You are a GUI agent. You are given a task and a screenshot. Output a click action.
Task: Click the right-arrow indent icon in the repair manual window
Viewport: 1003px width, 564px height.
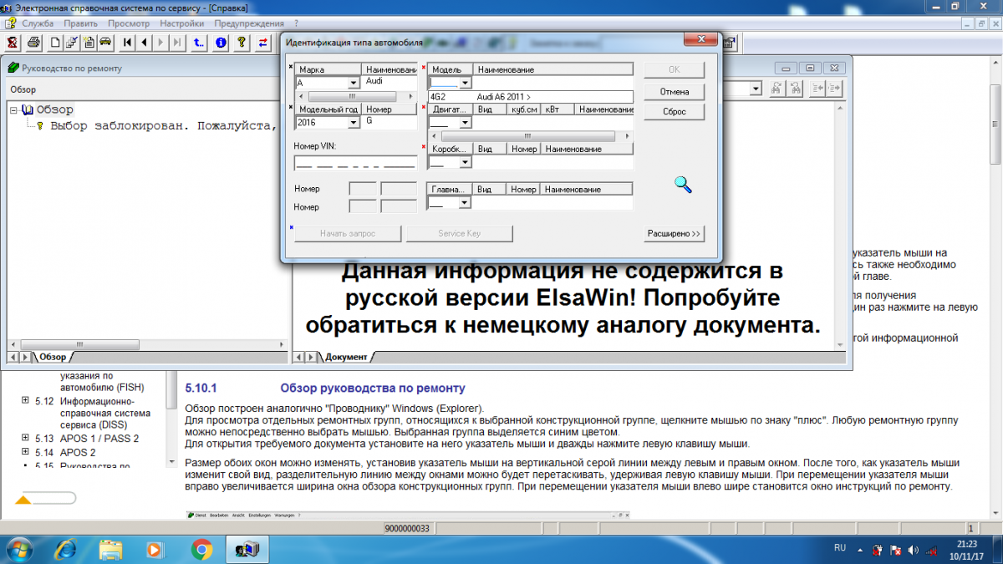tap(834, 89)
